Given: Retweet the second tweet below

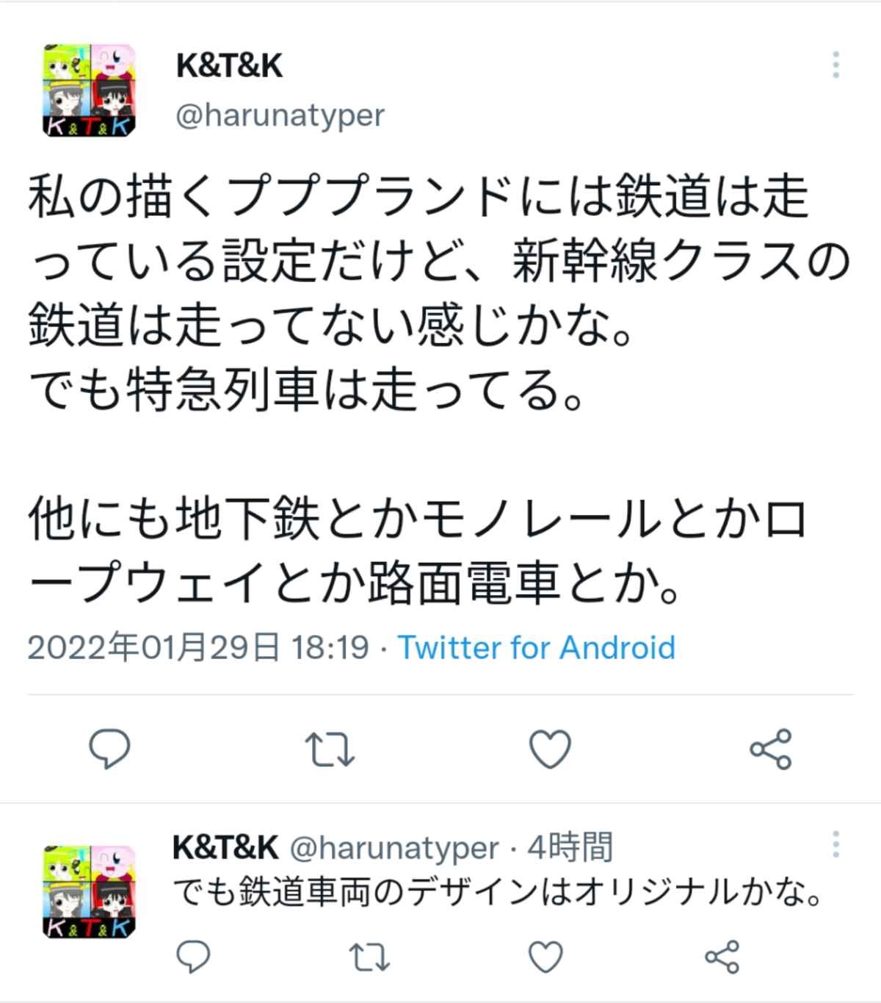Looking at the screenshot, I should tap(369, 957).
